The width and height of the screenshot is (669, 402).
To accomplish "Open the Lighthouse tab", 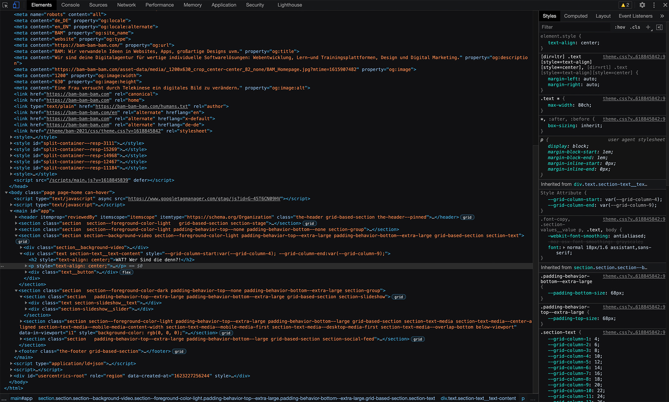I will pos(290,5).
